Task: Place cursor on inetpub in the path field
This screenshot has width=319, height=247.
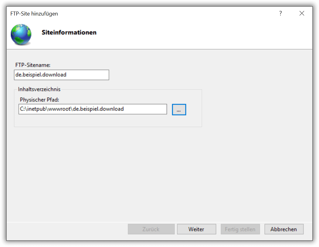Action: pos(36,109)
